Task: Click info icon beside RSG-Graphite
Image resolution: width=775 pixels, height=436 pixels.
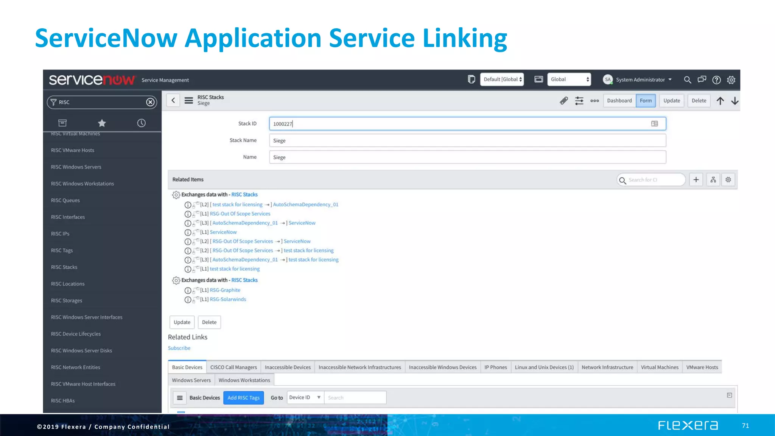Action: pos(188,290)
